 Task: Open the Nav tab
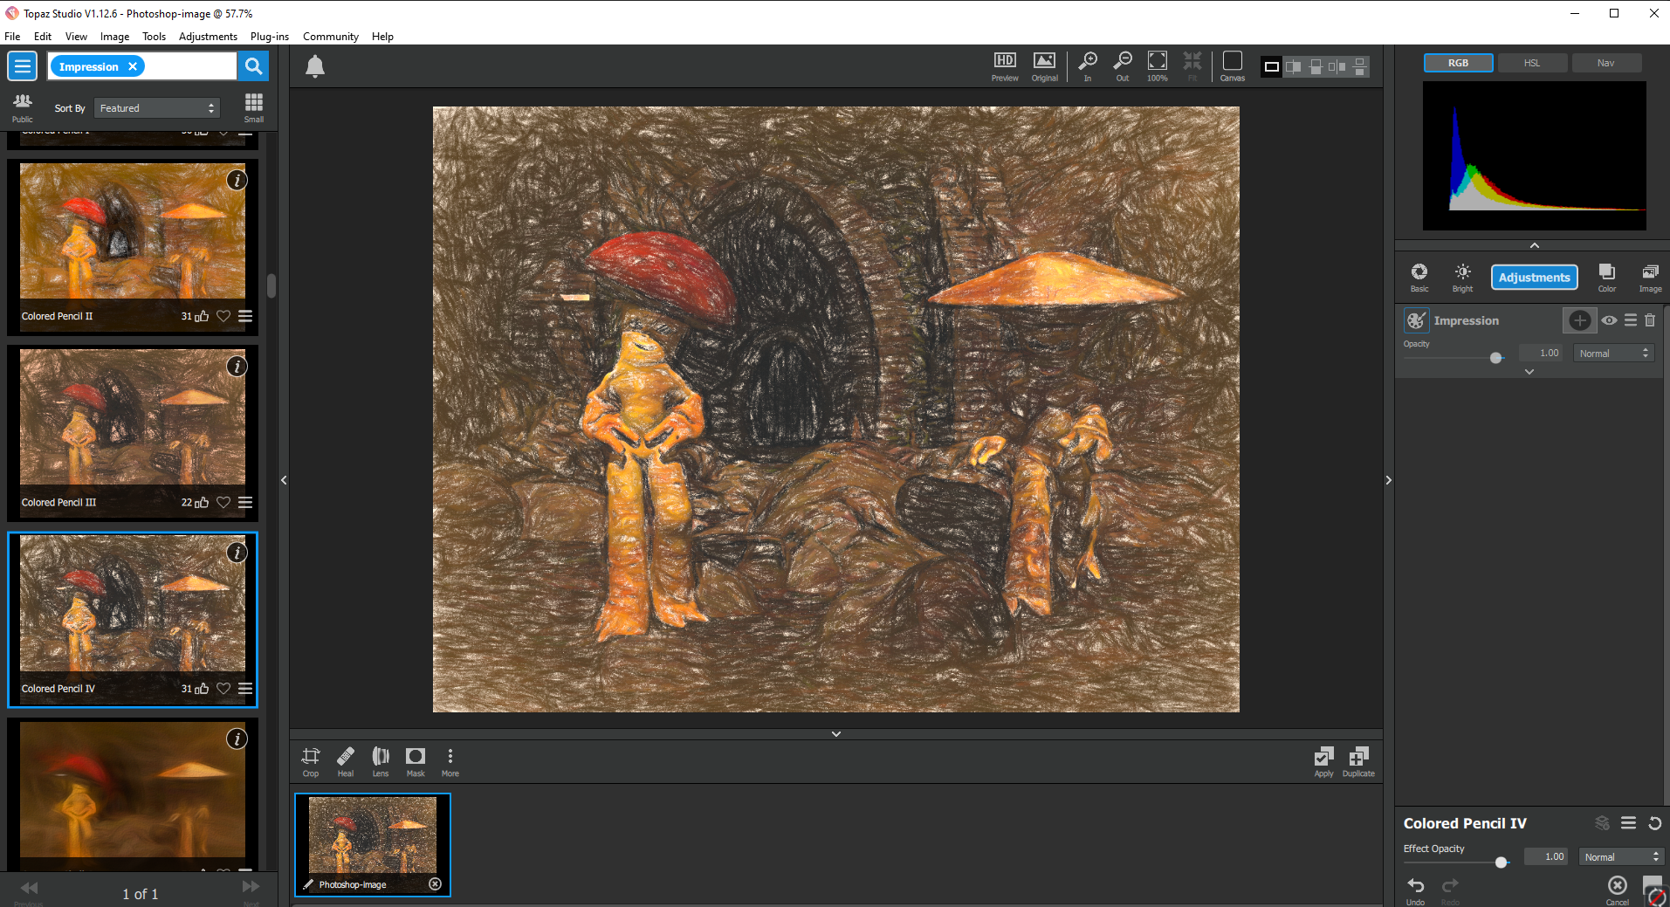[x=1606, y=63]
